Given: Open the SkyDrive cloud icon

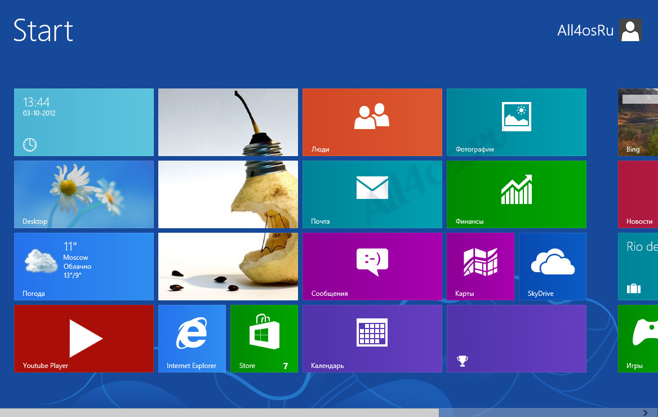Looking at the screenshot, I should pos(553,261).
